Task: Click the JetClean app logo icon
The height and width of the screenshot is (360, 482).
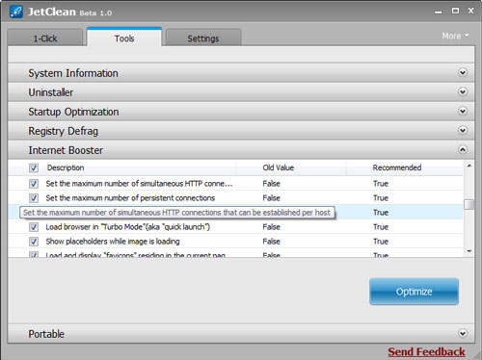Action: tap(16, 12)
